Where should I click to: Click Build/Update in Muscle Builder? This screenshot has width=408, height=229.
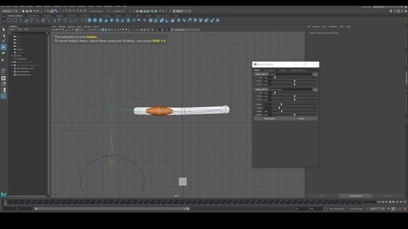[270, 119]
